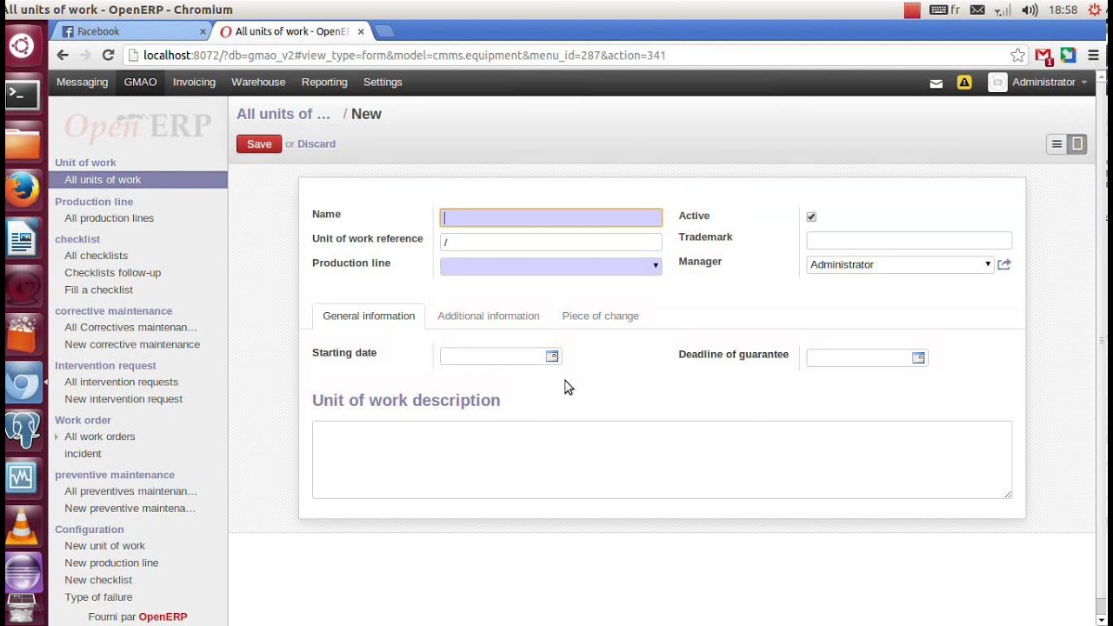The width and height of the screenshot is (1113, 626).
Task: Expand the All work orders tree item
Action: coord(57,436)
